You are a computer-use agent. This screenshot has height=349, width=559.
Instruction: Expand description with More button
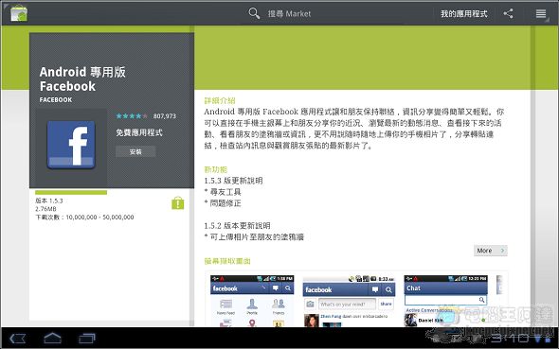(x=491, y=251)
